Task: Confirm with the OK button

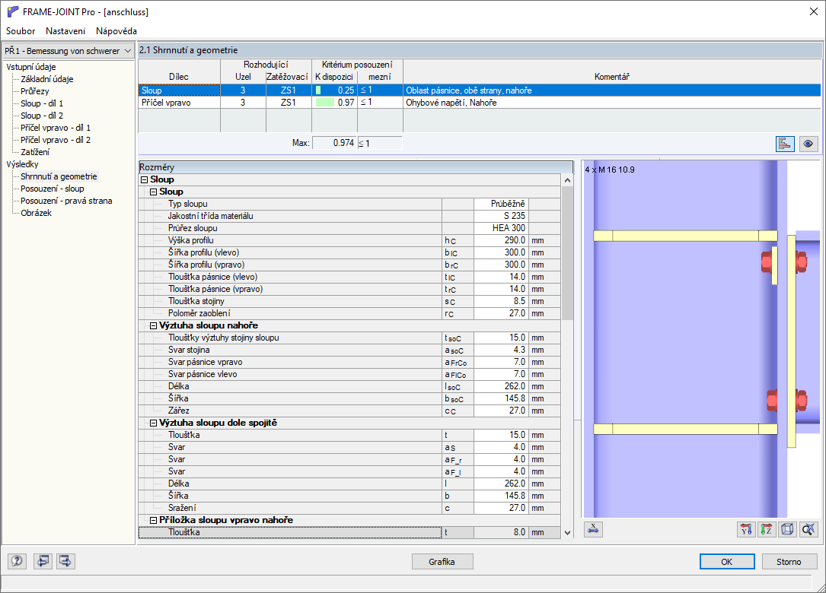Action: [x=727, y=561]
